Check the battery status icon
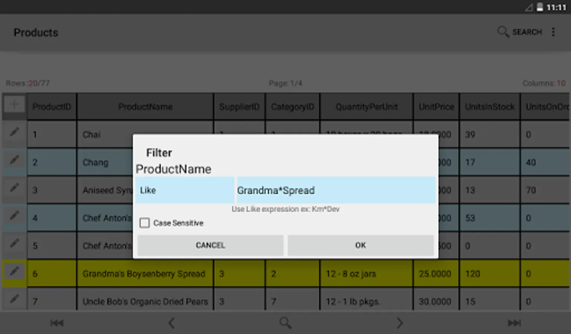The width and height of the screenshot is (571, 334). (540, 7)
